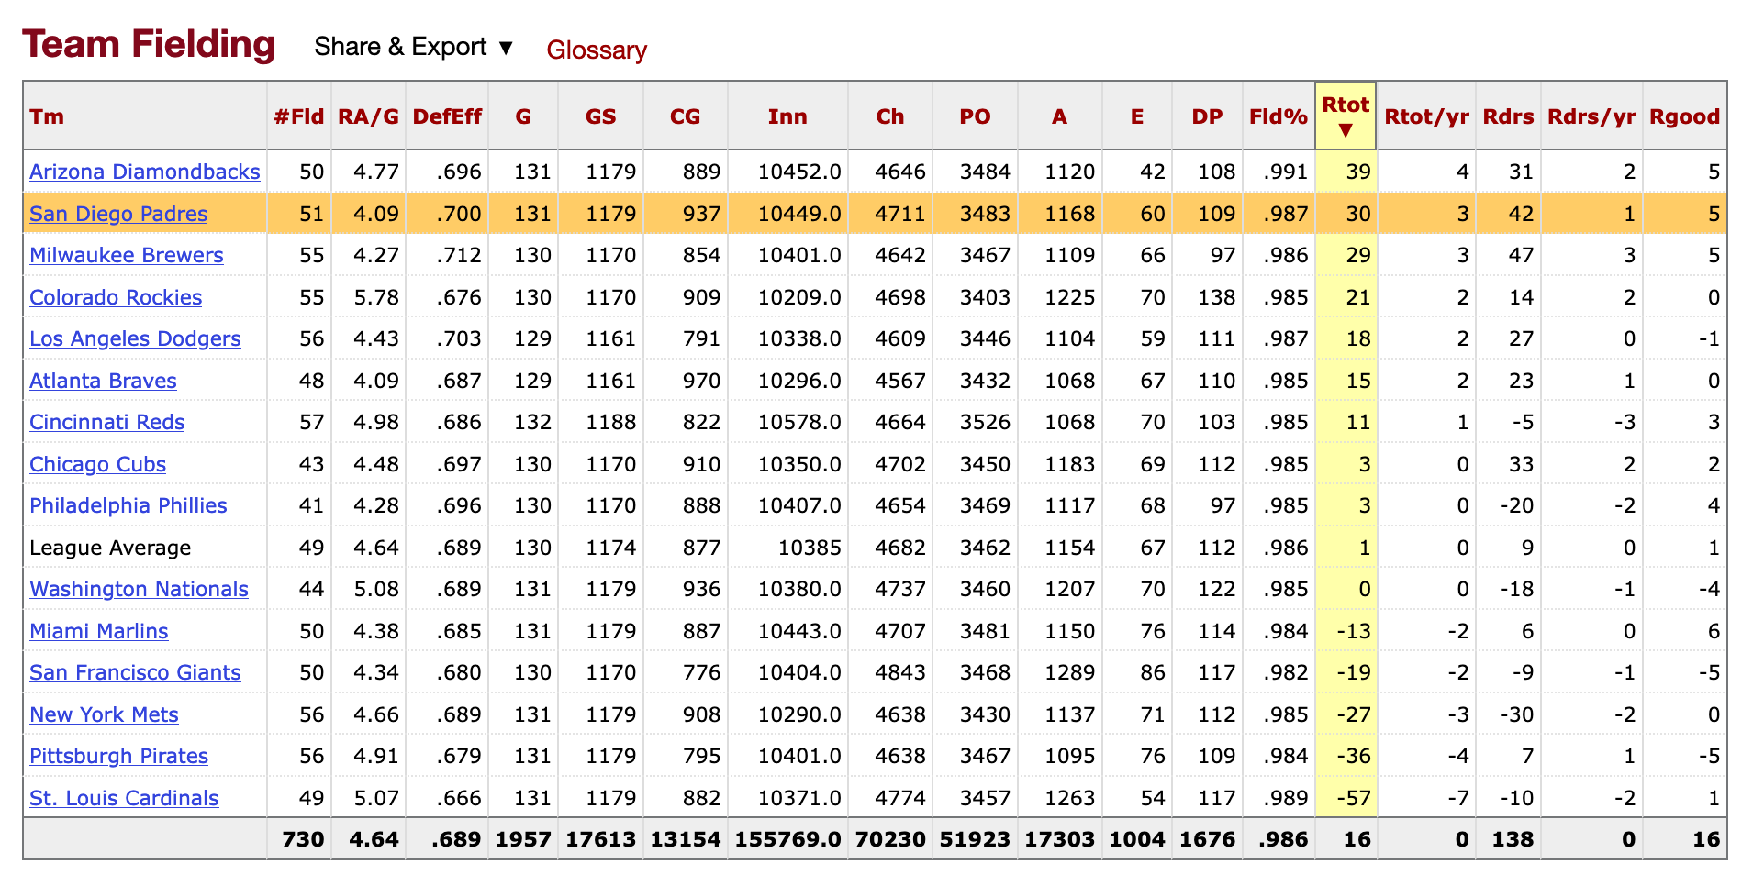
Task: Select Nationals Ch value 4737
Action: coord(899,589)
